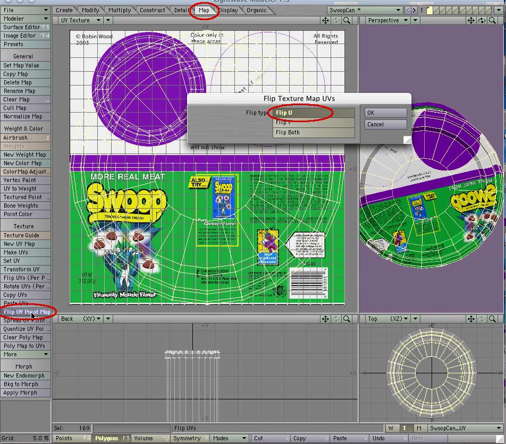Screen dimensions: 506x444
Task: Click the Cut button in bottom bar
Action: [270, 438]
